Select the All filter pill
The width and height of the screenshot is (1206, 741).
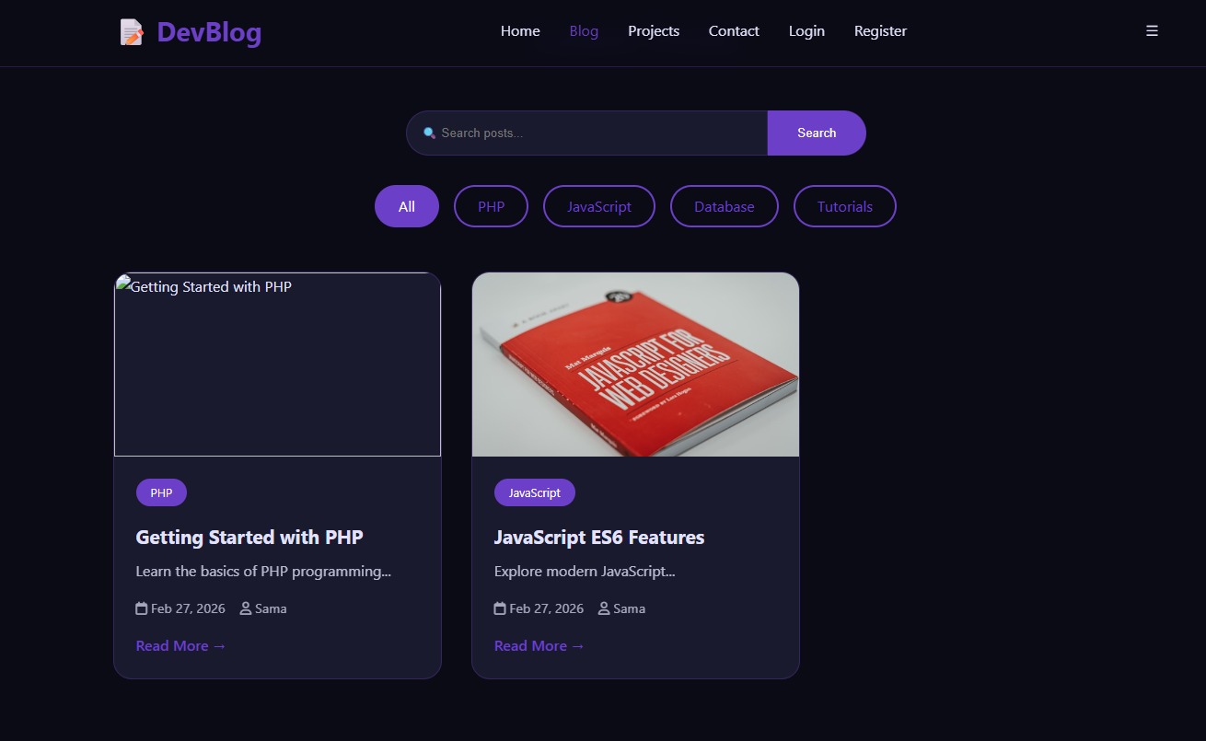[x=406, y=206]
